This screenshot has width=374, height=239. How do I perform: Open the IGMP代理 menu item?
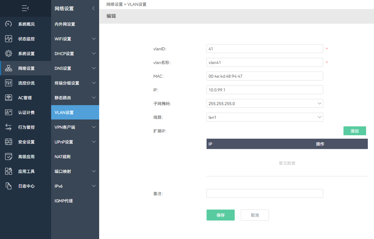coord(63,201)
